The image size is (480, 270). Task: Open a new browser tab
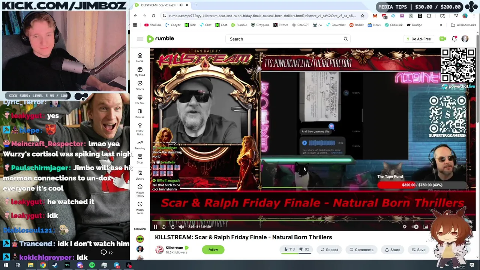coord(196,5)
